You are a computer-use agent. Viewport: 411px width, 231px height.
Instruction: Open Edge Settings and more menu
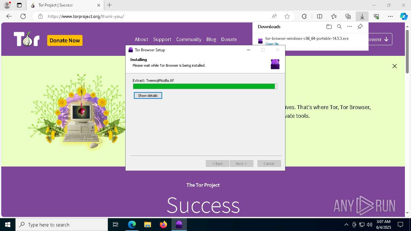[390, 16]
